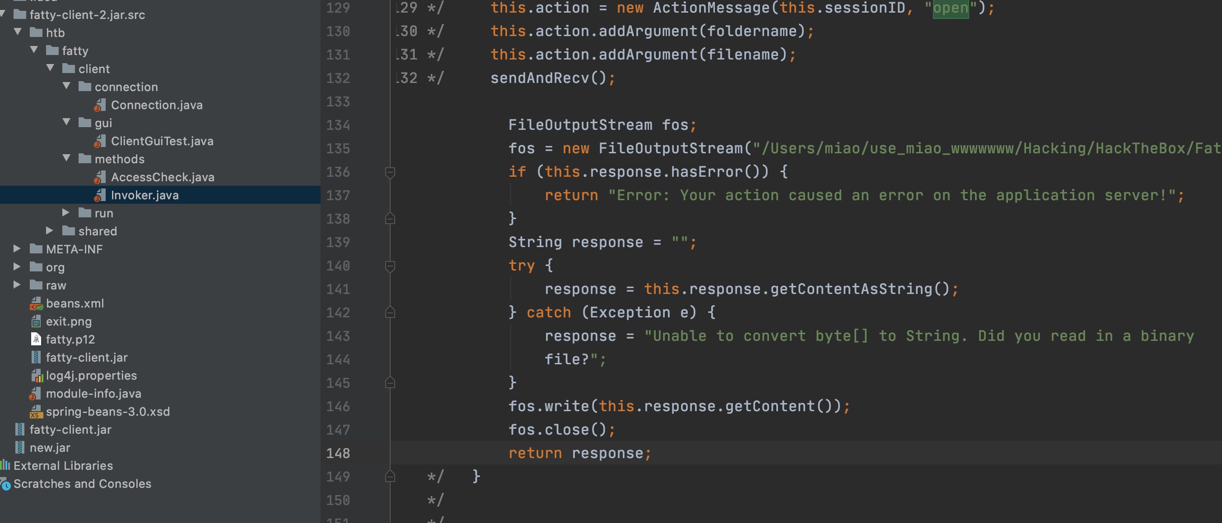
Task: Open AccessCheck.java in the project tree
Action: click(x=162, y=177)
